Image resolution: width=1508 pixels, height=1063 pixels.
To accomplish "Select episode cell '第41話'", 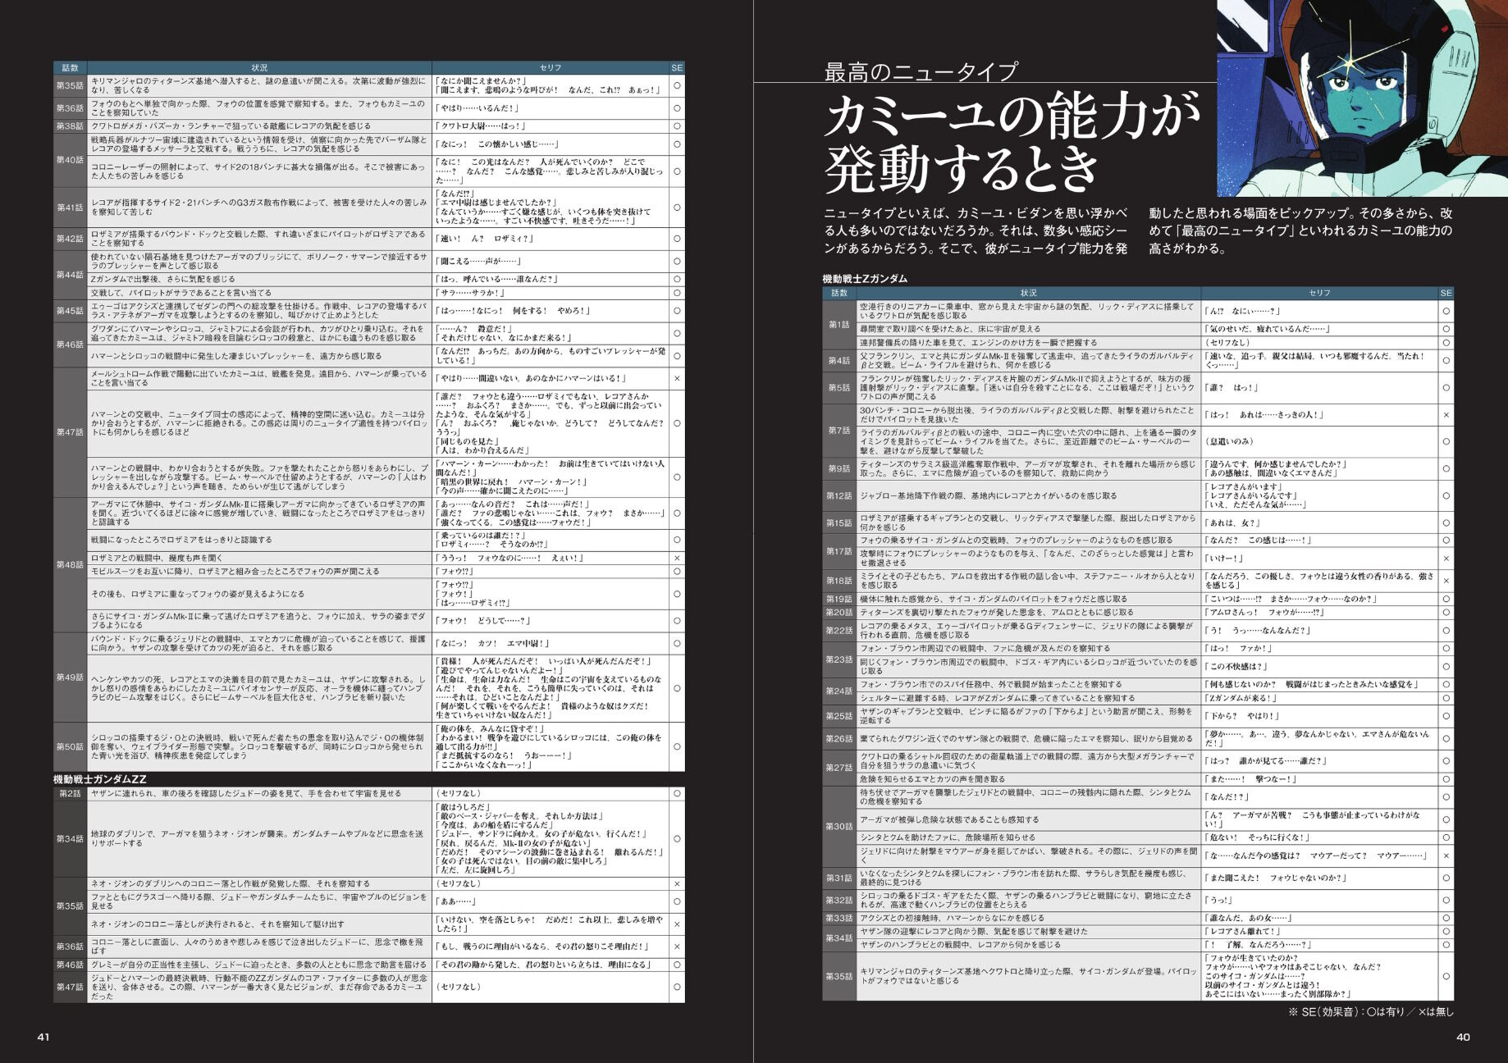I will 70,208.
